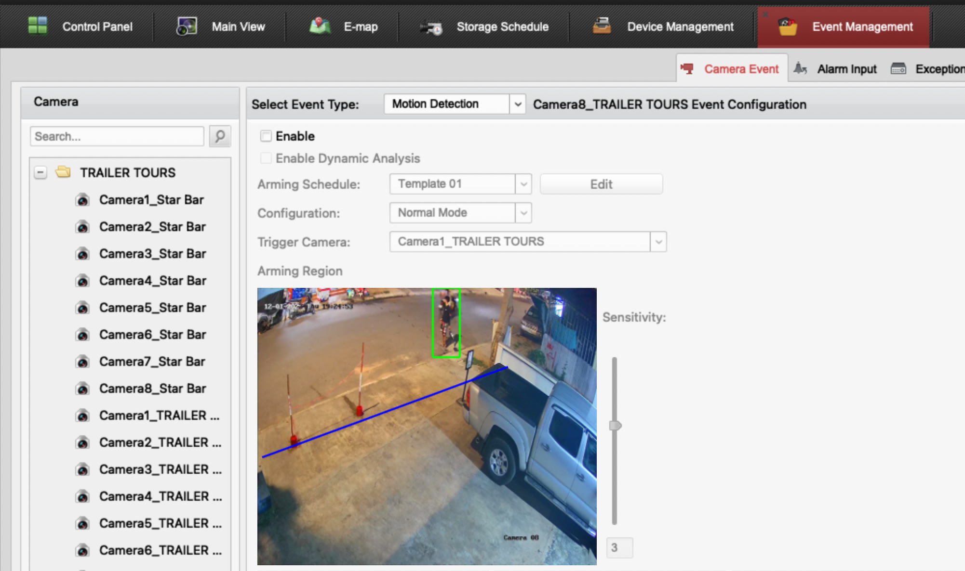Tick the Enable checkbox
The height and width of the screenshot is (571, 965).
[266, 136]
